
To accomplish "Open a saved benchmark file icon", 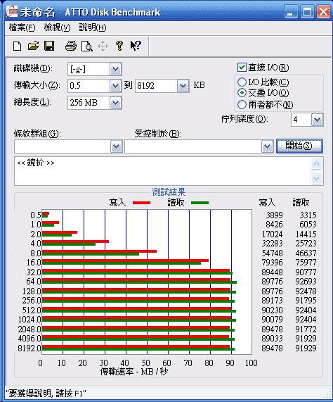I will click(33, 46).
